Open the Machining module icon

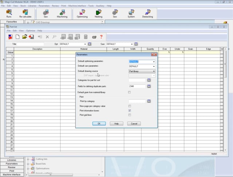[x=62, y=13]
